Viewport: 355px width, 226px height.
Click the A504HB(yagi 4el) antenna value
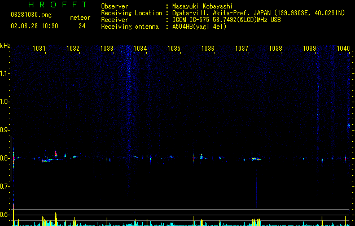pos(199,27)
